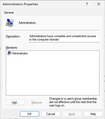Click the Add... button

[x=15, y=103]
